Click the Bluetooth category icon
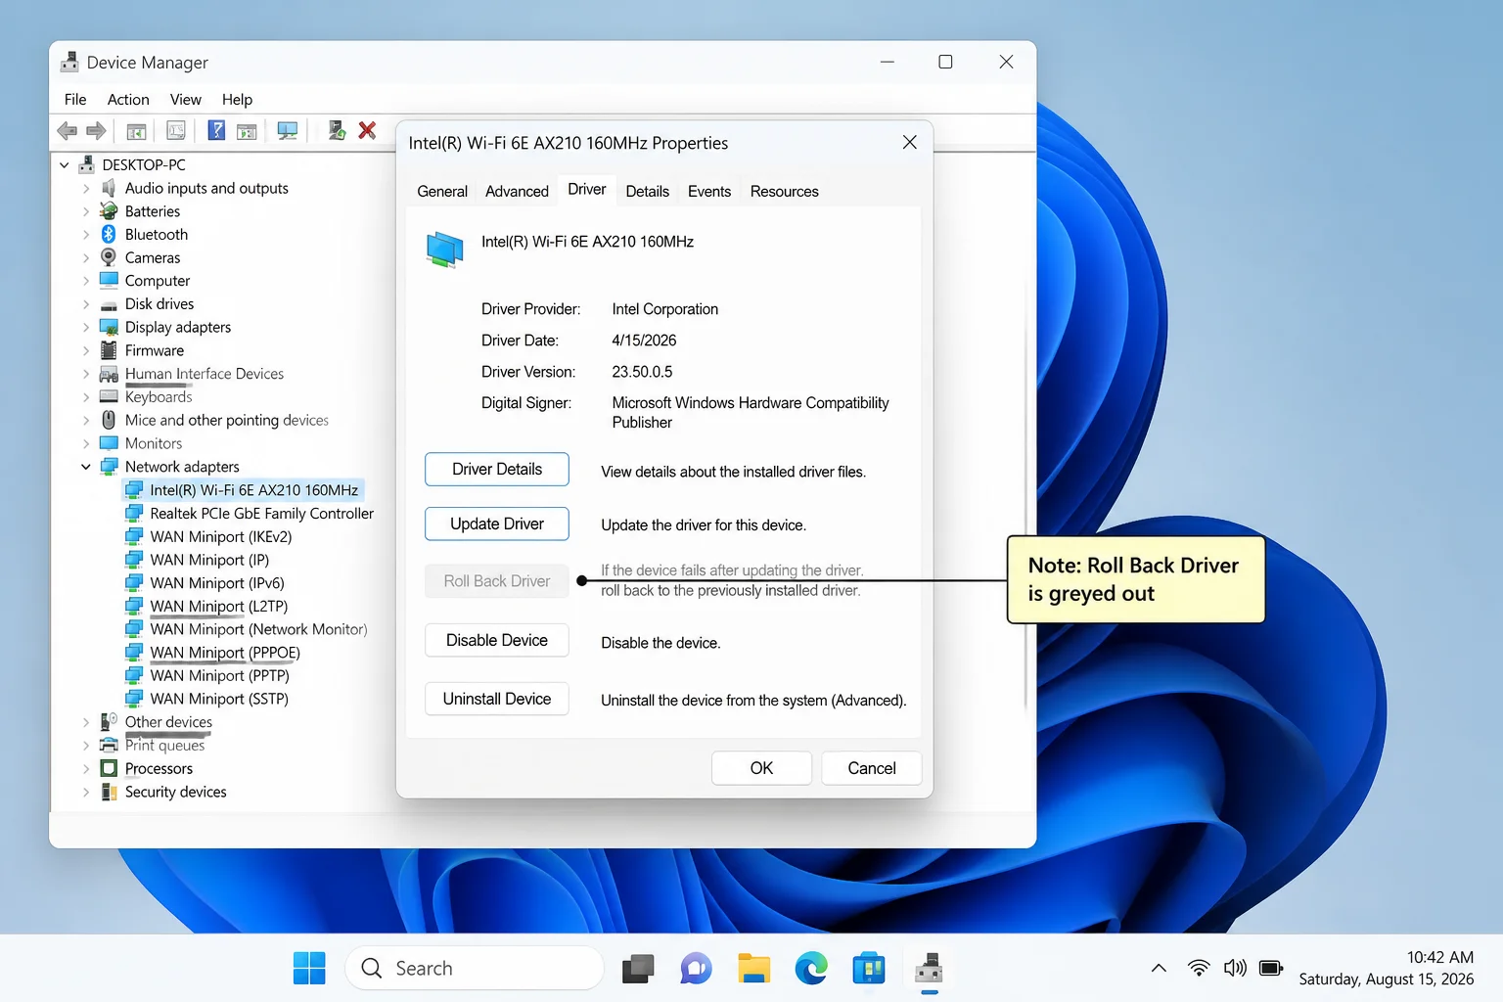Viewport: 1503px width, 1002px height. coord(109,235)
